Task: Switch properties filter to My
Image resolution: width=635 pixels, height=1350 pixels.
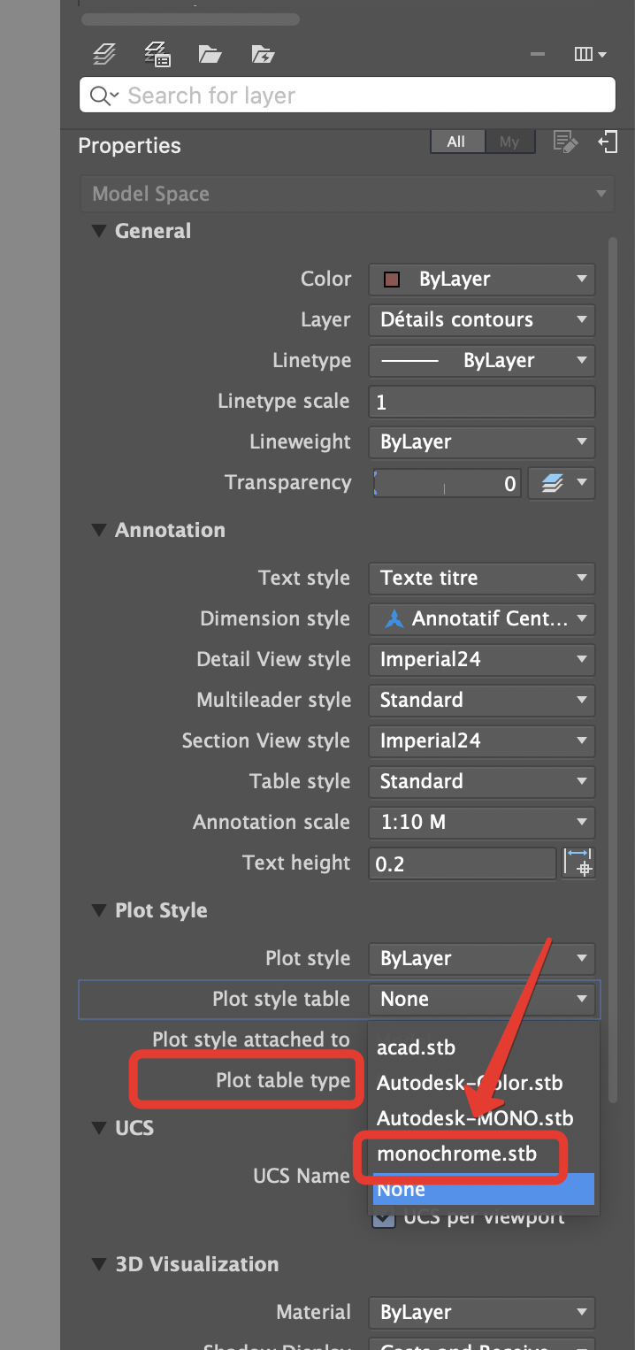Action: click(x=510, y=142)
